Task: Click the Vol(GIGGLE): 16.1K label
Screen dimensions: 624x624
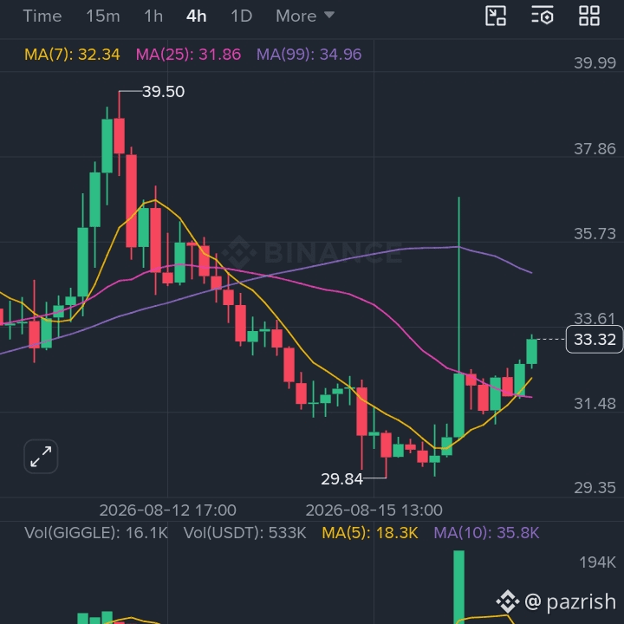Action: (x=96, y=532)
